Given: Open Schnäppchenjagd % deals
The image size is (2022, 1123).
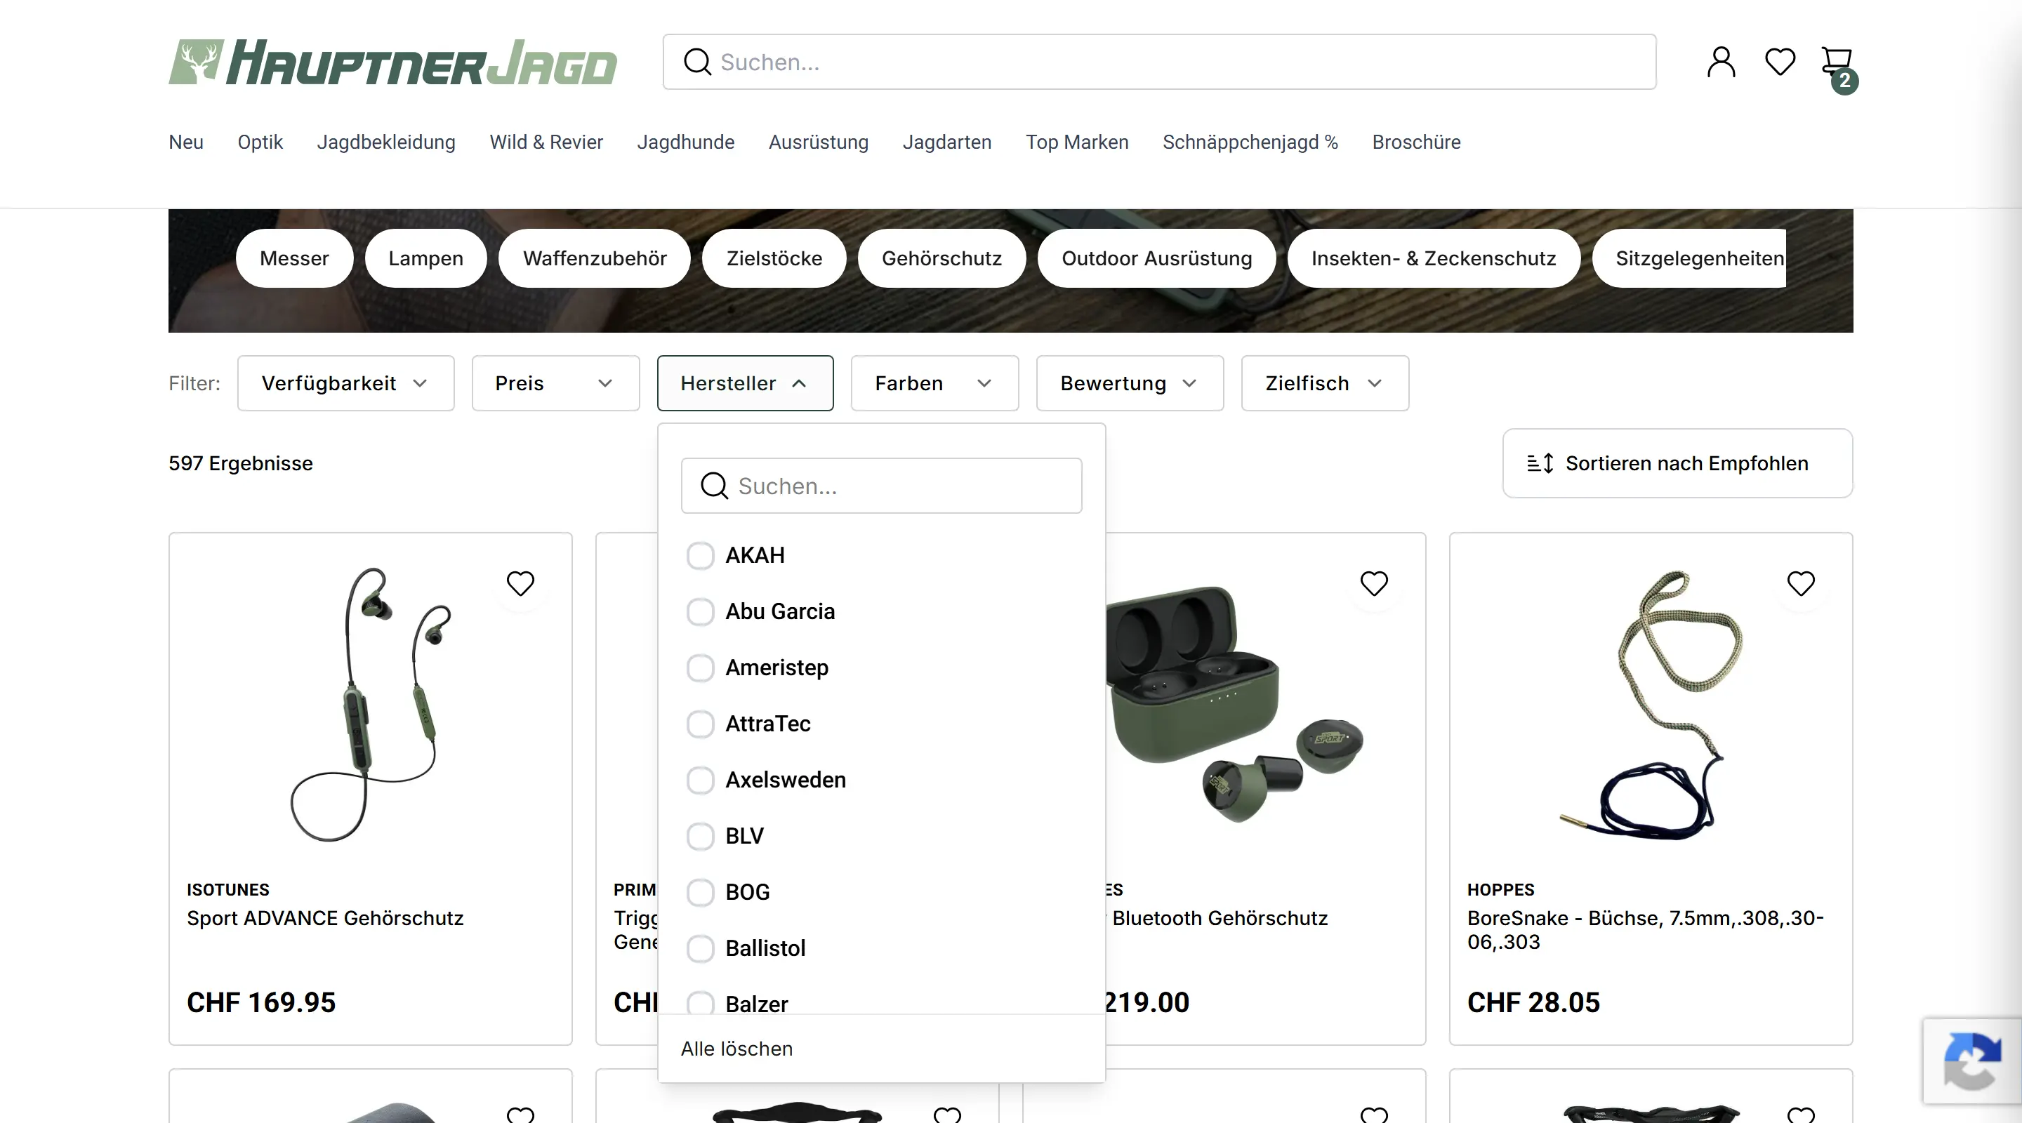Looking at the screenshot, I should pyautogui.click(x=1250, y=142).
